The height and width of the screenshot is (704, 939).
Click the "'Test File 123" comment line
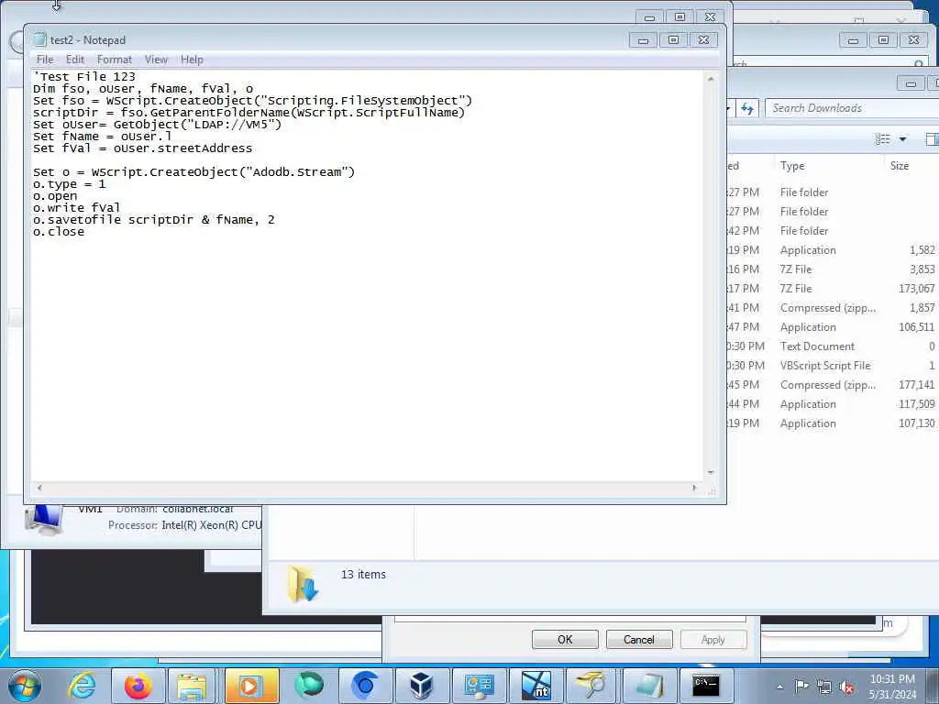tap(84, 77)
